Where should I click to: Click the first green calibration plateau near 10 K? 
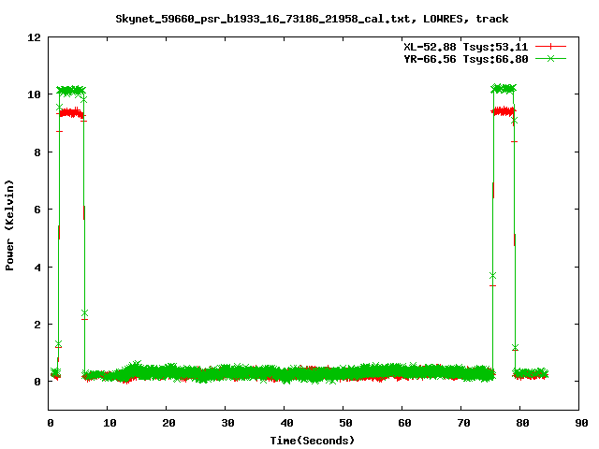71,91
